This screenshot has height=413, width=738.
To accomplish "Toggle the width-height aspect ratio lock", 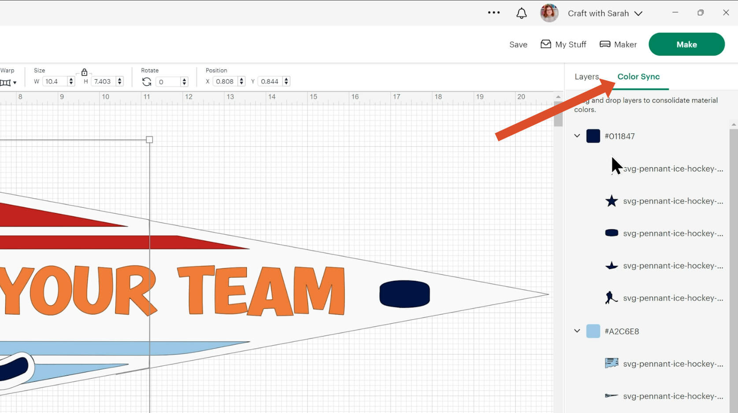I will tap(84, 73).
